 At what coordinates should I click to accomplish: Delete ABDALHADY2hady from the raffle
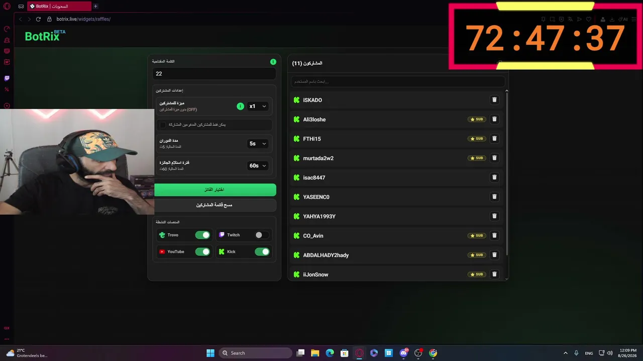click(x=494, y=255)
